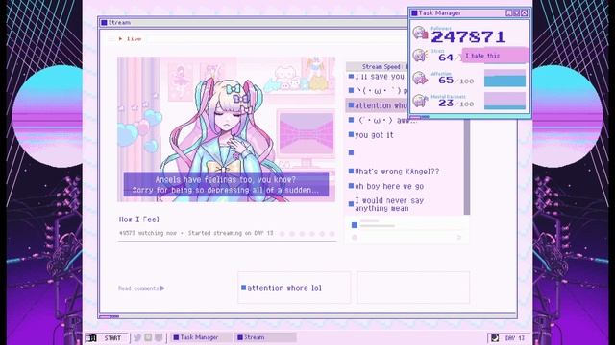This screenshot has height=345, width=615.
Task: Click the Followers icon in Task Manager
Action: point(421,33)
